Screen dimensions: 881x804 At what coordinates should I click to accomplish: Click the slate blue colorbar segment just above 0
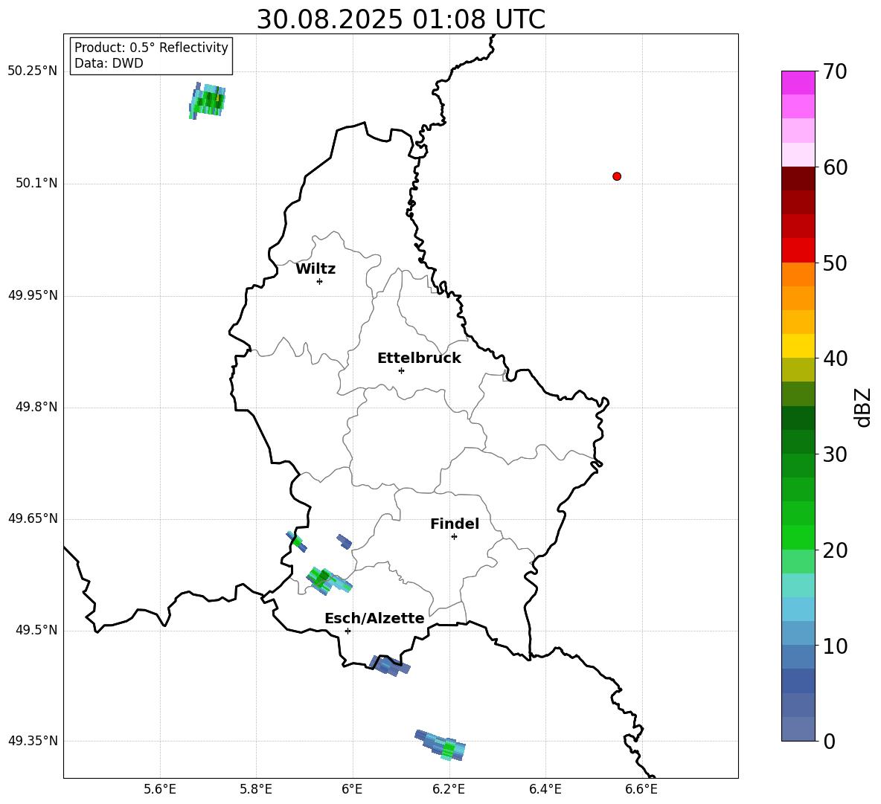[x=798, y=729]
